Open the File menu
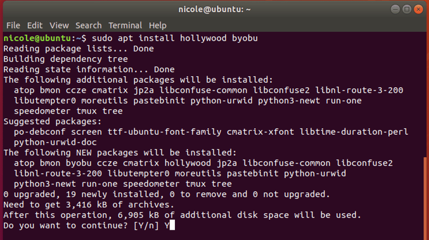Viewport: 429px width, 240px height. (13, 26)
